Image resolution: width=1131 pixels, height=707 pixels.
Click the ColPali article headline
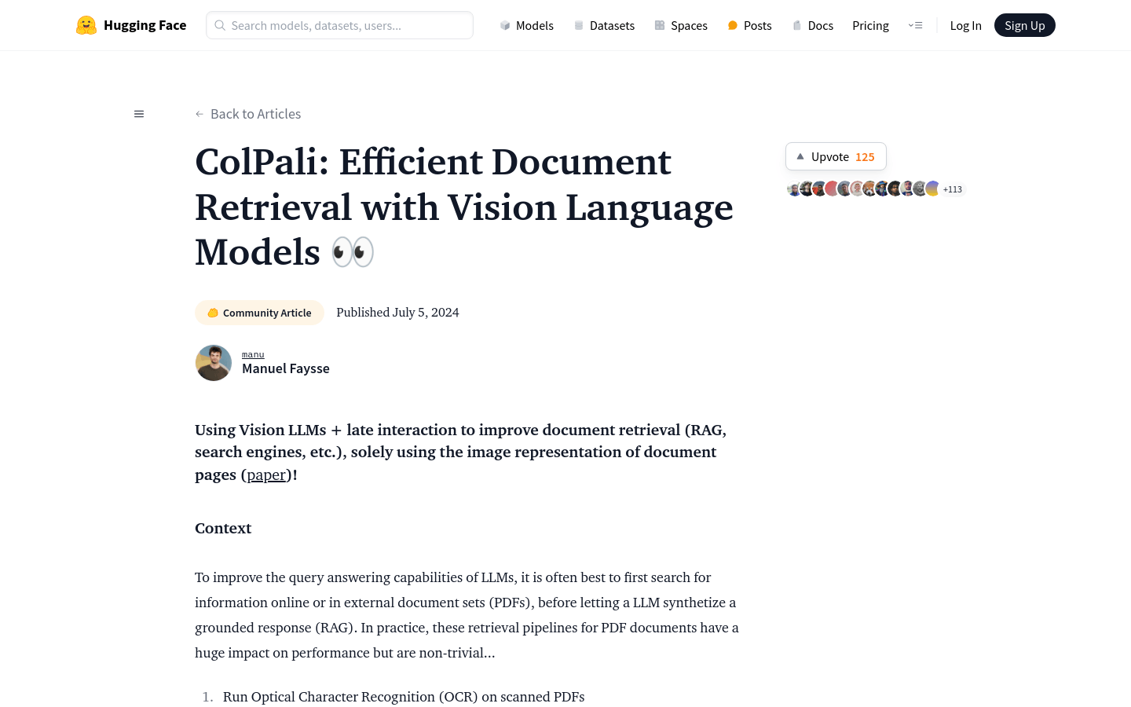coord(464,207)
